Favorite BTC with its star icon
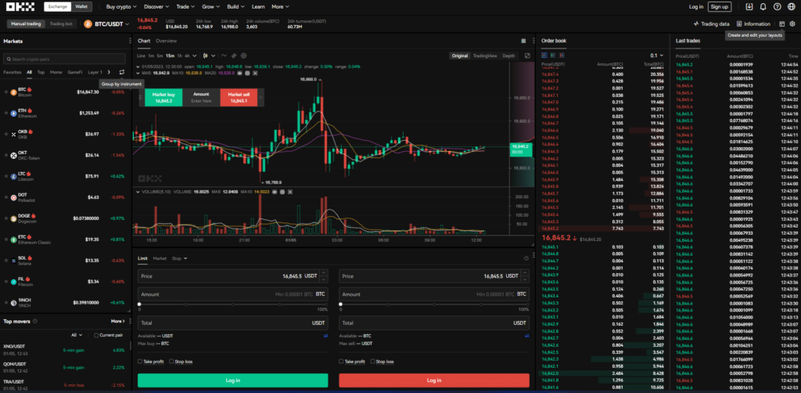This screenshot has height=393, width=801. (6, 92)
